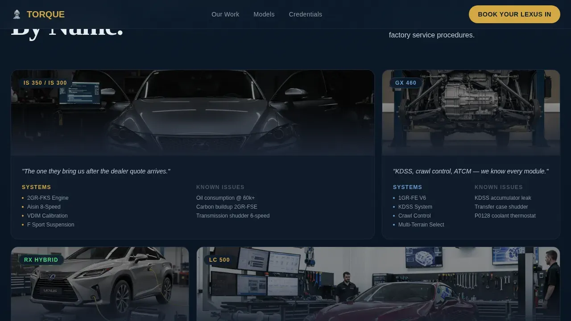Click KNOWN ISSUES heading in GX 460 card
The height and width of the screenshot is (321, 571).
(499, 187)
